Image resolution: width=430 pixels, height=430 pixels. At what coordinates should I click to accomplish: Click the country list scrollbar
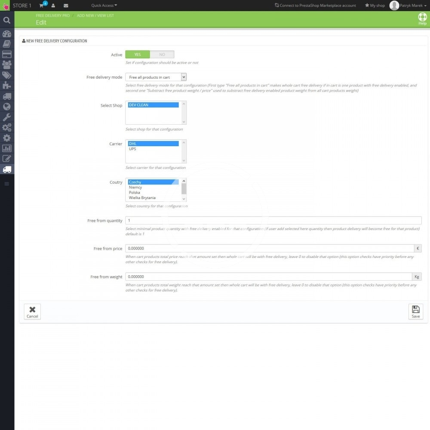(x=184, y=190)
